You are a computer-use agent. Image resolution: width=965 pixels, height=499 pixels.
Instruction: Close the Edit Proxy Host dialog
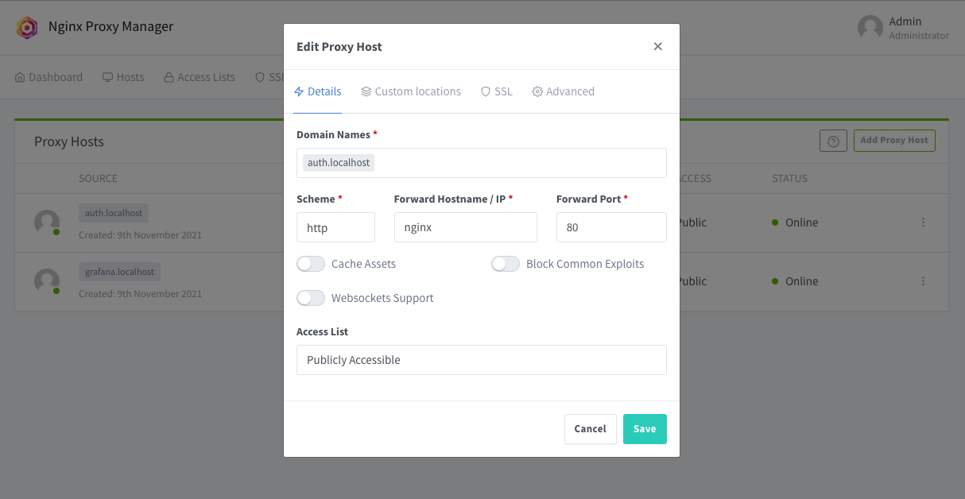(657, 47)
